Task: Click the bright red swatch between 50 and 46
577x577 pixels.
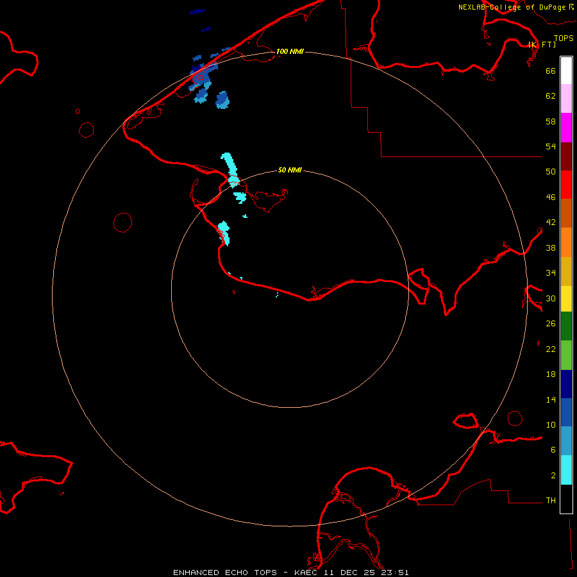Action: pyautogui.click(x=566, y=185)
